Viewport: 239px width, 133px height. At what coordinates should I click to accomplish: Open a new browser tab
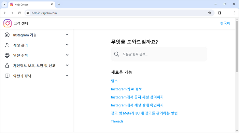pyautogui.click(x=59, y=4)
